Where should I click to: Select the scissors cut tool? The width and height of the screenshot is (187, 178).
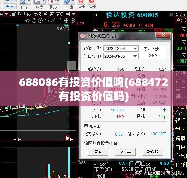pyautogui.click(x=53, y=21)
